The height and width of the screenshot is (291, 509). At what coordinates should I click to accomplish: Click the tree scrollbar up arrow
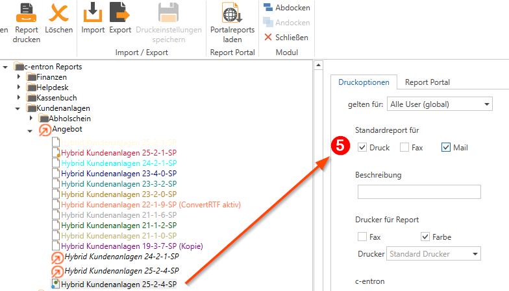pos(318,65)
